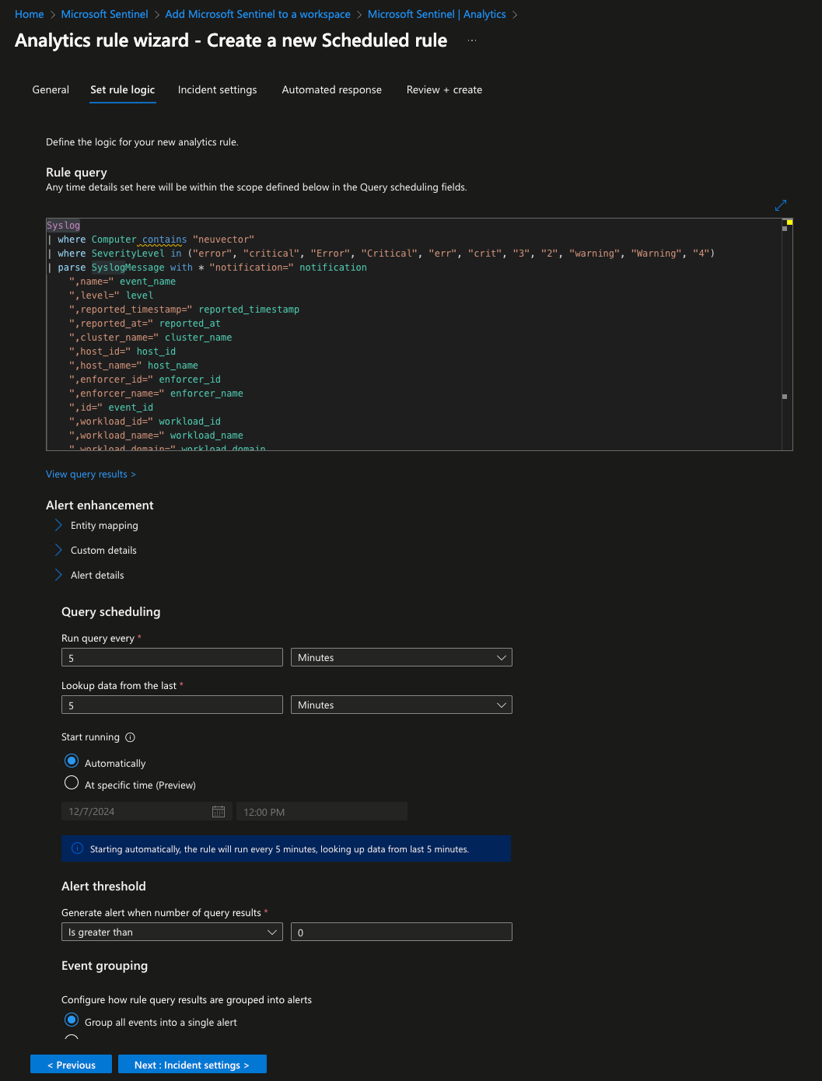The width and height of the screenshot is (822, 1081).
Task: Click the View query results link
Action: 90,474
